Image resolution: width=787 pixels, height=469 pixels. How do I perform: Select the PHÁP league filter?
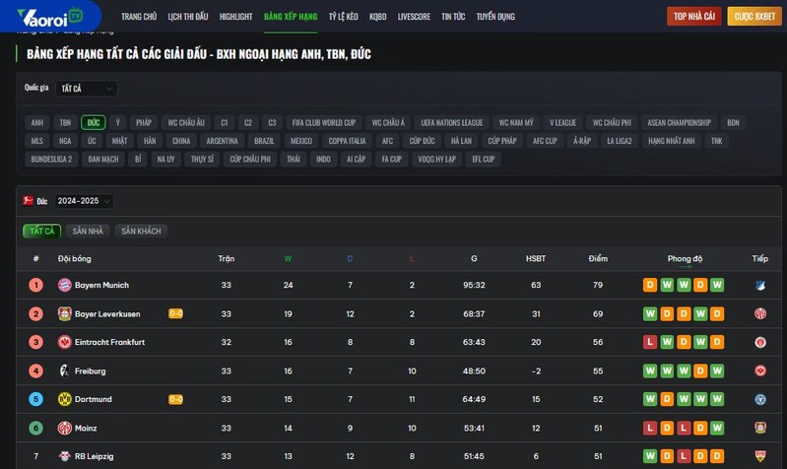point(144,122)
